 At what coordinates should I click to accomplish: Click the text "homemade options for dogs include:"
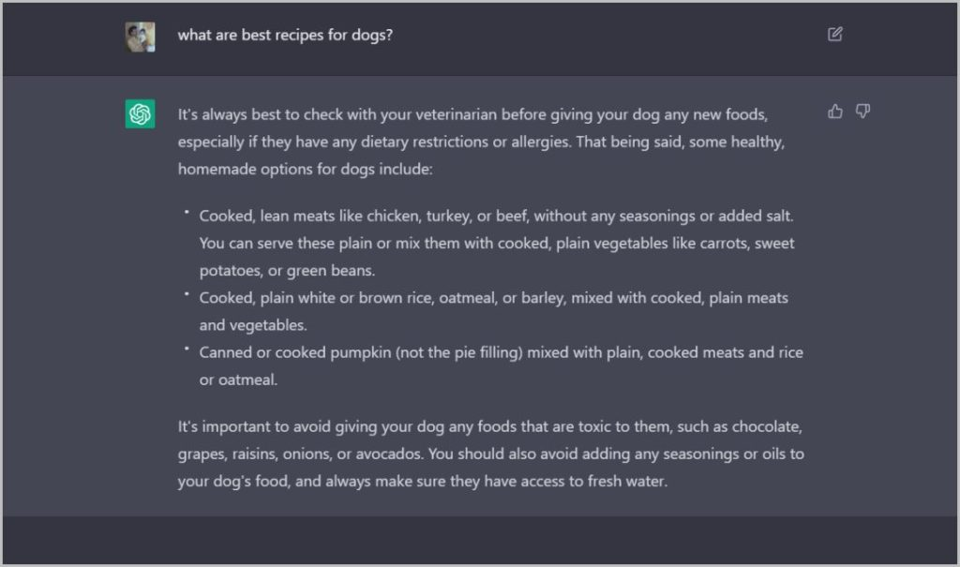305,170
